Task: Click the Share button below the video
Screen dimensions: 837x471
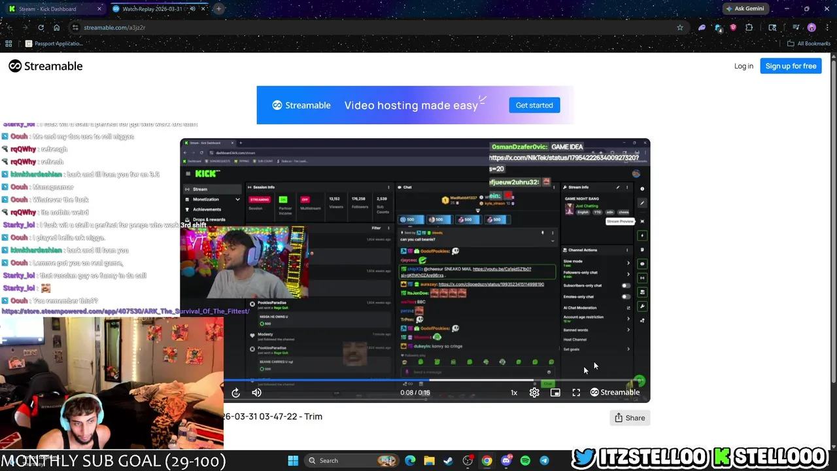Action: [x=630, y=418]
